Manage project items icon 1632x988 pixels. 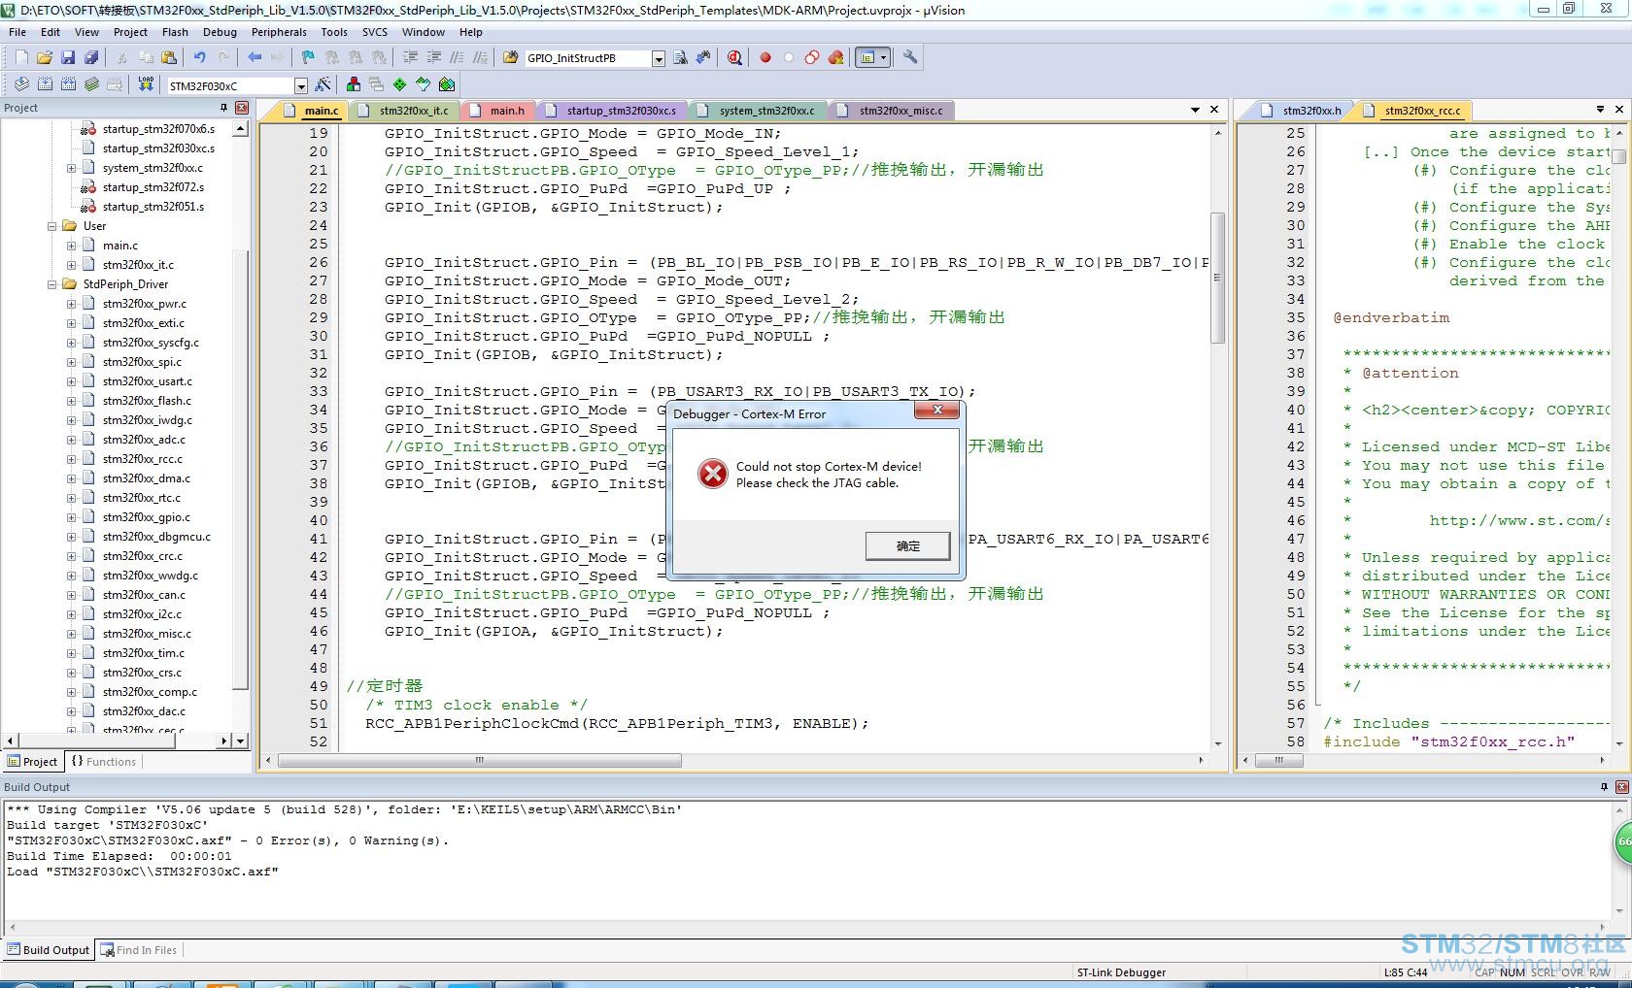354,84
